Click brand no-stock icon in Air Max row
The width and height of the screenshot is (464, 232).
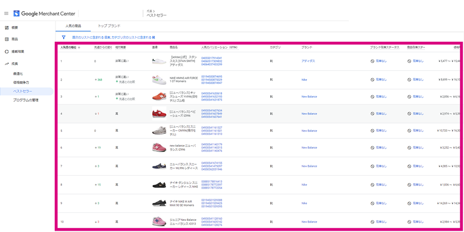coord(373,203)
